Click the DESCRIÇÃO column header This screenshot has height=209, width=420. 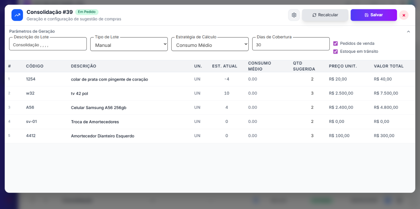click(84, 66)
